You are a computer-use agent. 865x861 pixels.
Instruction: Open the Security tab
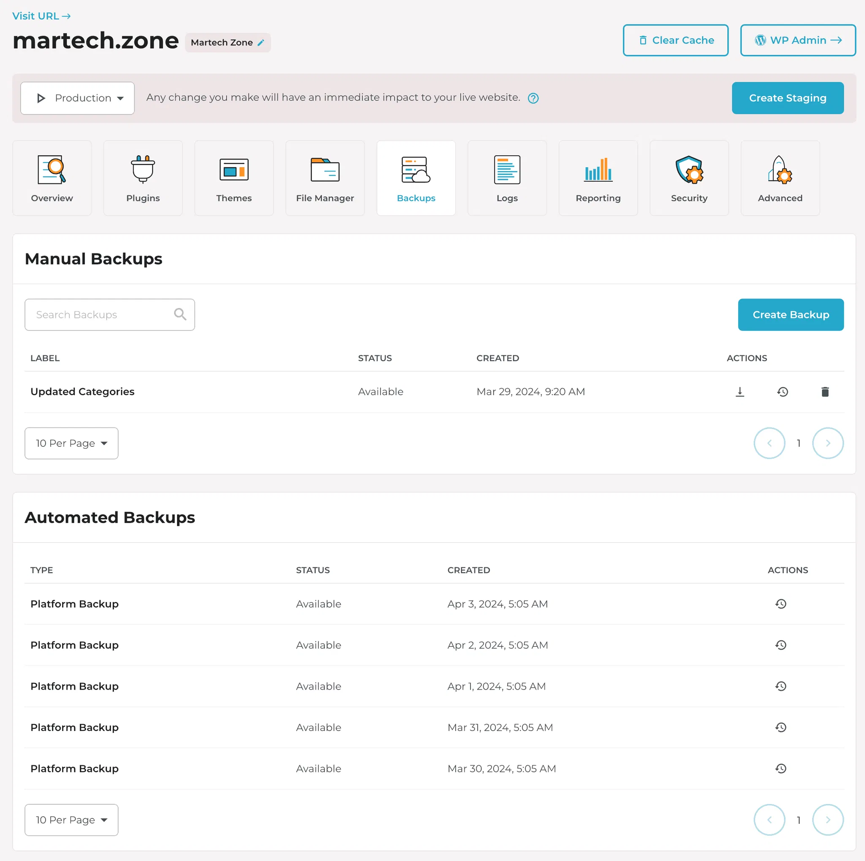(688, 178)
